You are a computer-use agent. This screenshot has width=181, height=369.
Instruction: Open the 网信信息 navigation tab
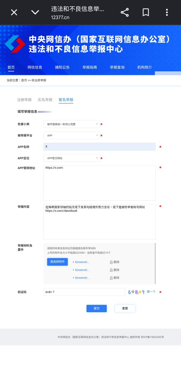point(35,67)
